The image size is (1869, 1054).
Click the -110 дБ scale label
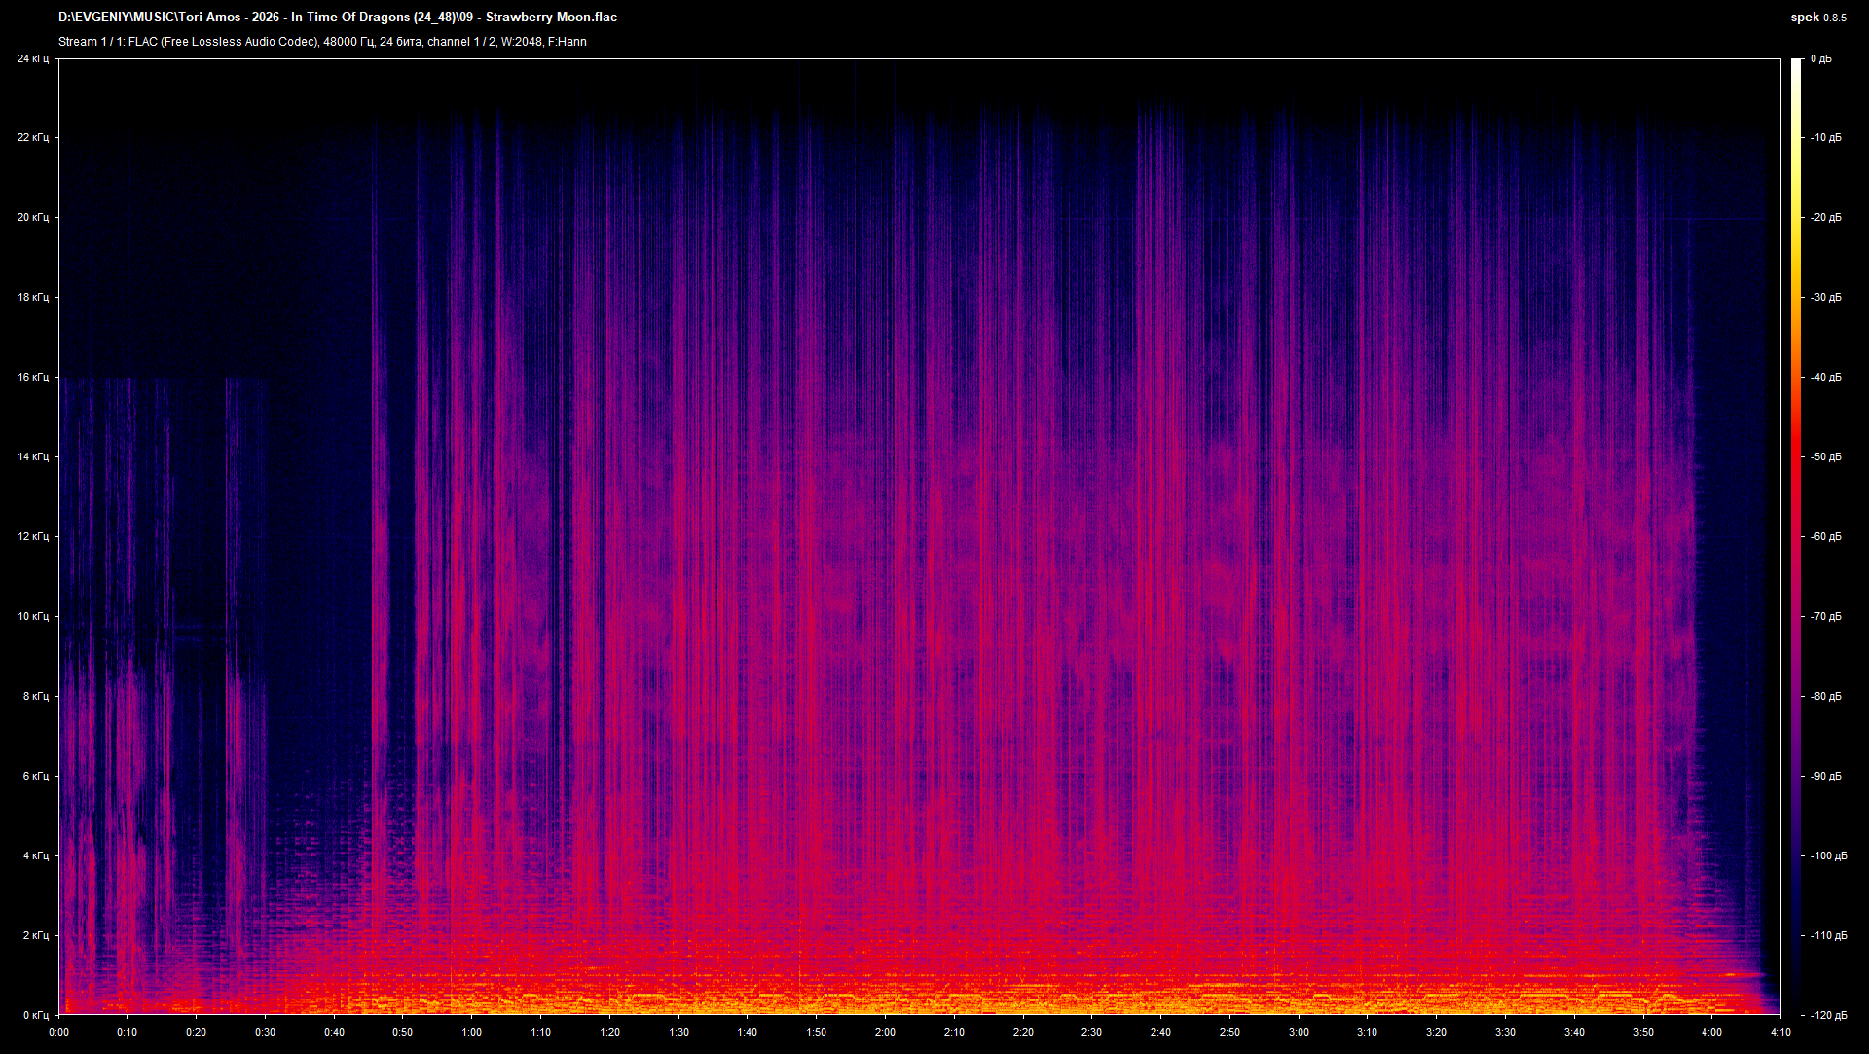[1829, 936]
